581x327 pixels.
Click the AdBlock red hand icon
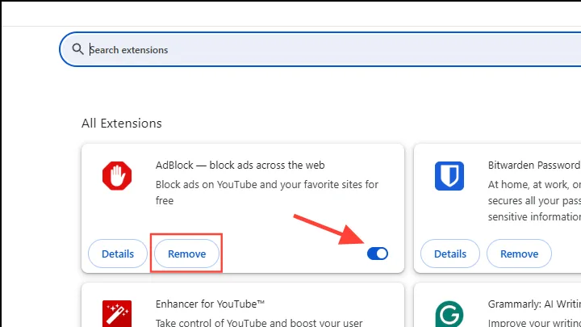(x=117, y=176)
